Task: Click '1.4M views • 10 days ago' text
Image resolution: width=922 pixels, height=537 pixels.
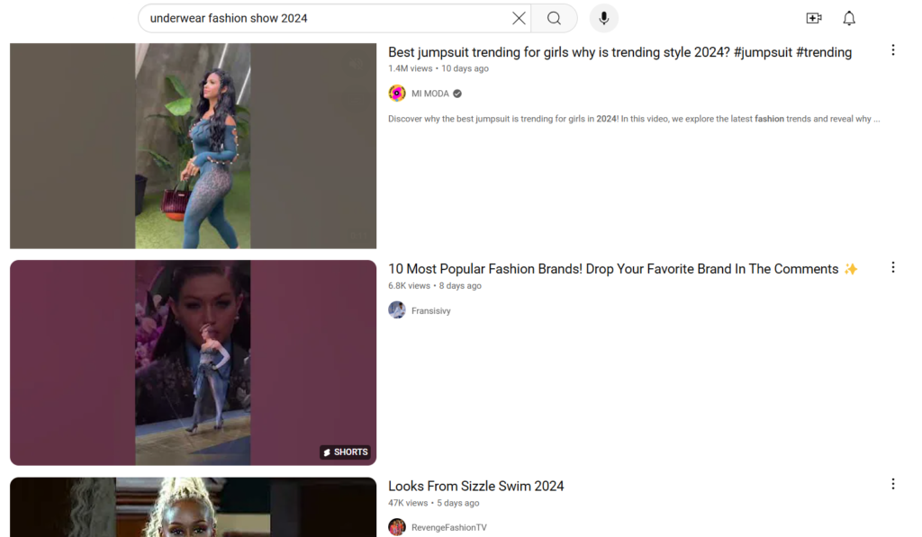Action: [438, 68]
